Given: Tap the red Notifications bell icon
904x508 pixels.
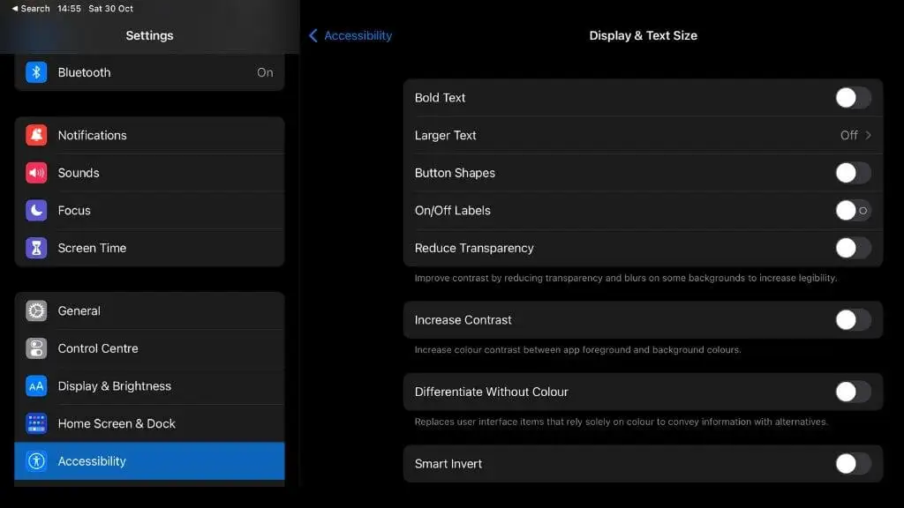Looking at the screenshot, I should click(36, 135).
